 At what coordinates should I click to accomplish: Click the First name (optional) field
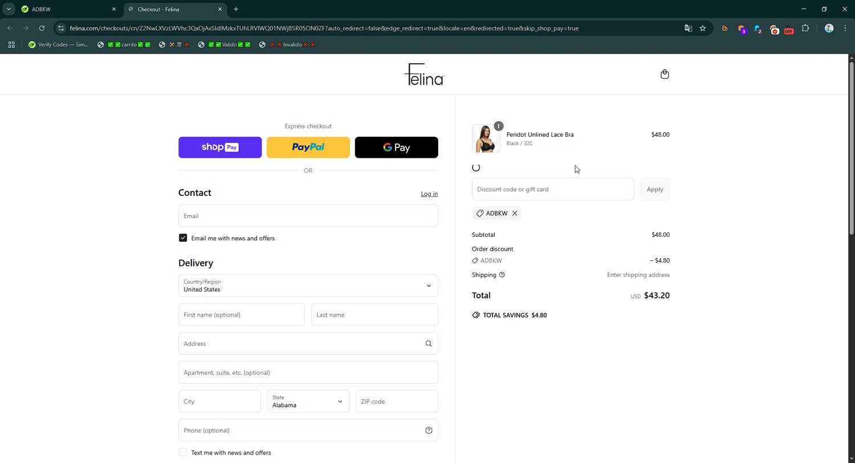click(x=242, y=314)
